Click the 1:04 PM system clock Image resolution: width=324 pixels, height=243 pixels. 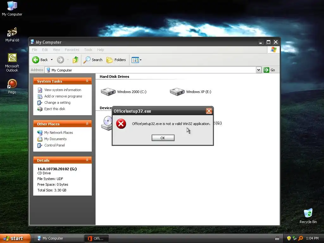pyautogui.click(x=312, y=239)
